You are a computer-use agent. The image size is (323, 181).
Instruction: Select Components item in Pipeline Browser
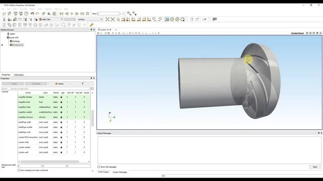point(18,45)
